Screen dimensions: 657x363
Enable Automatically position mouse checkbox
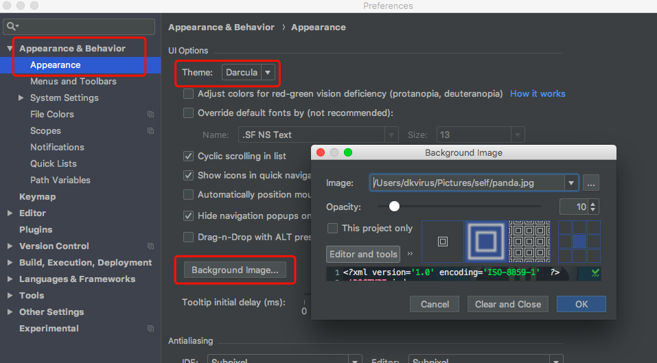click(x=189, y=195)
